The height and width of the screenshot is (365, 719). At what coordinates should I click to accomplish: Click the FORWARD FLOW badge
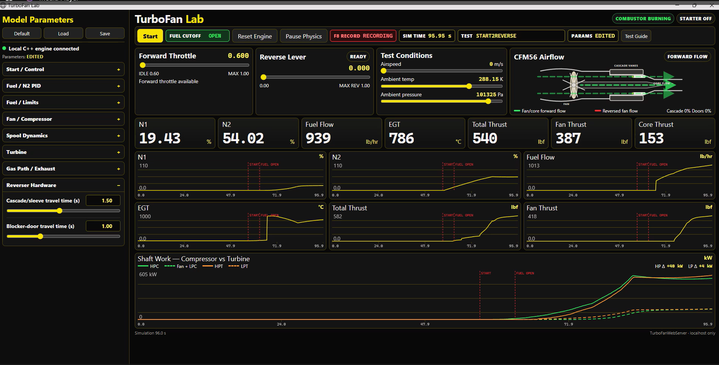pos(687,56)
